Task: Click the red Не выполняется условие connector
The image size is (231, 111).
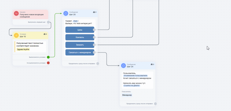Action: click(48, 63)
